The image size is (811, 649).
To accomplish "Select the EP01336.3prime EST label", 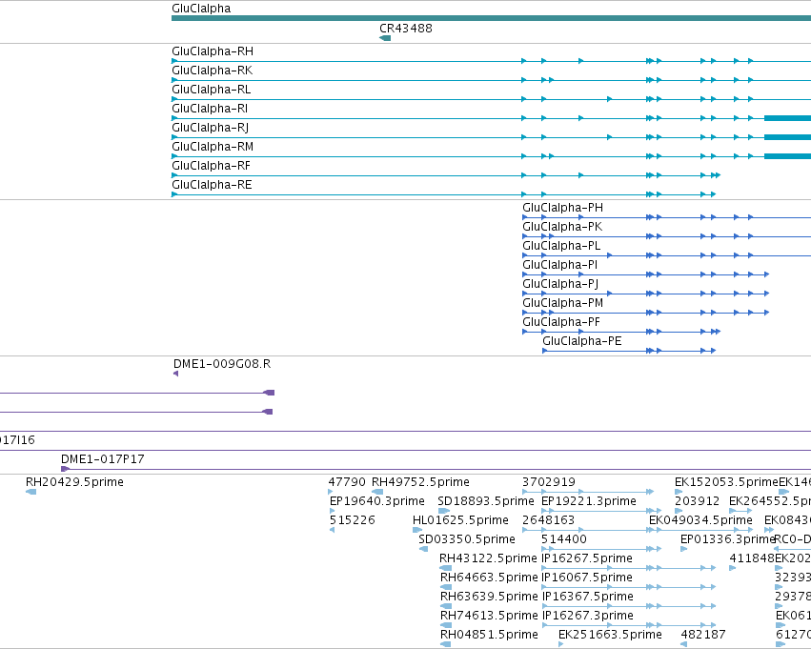I will click(x=728, y=539).
